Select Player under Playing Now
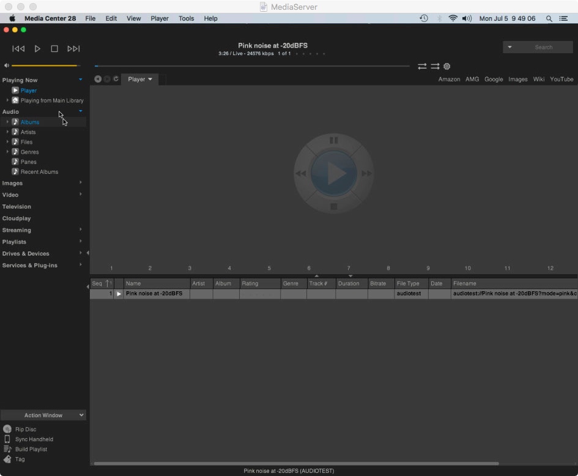578x476 pixels. coord(28,91)
